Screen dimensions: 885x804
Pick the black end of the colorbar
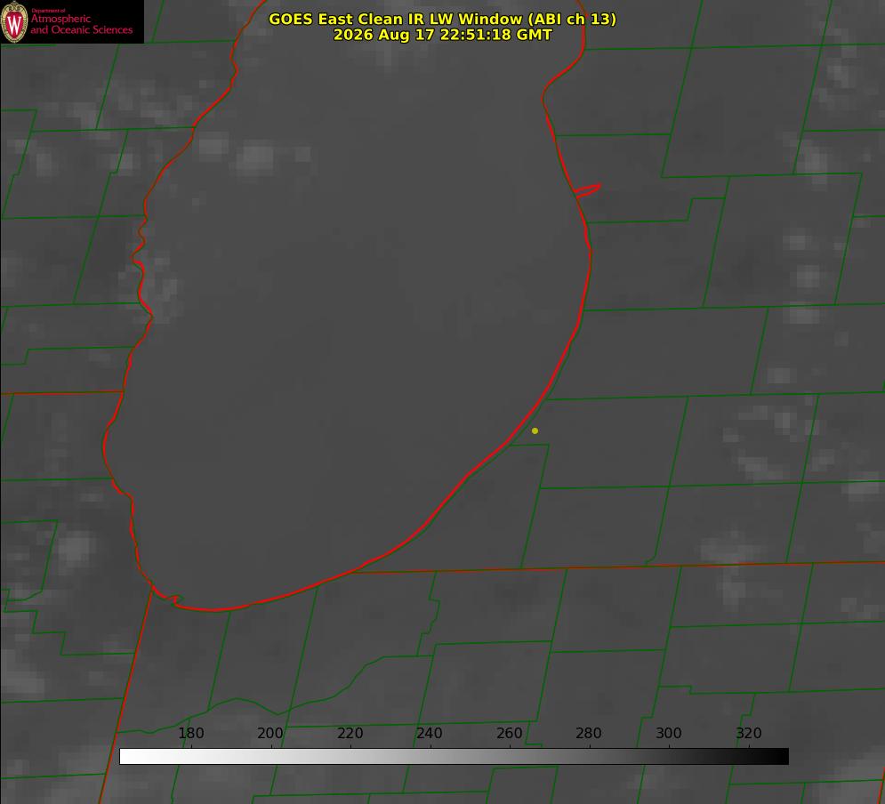click(x=781, y=757)
